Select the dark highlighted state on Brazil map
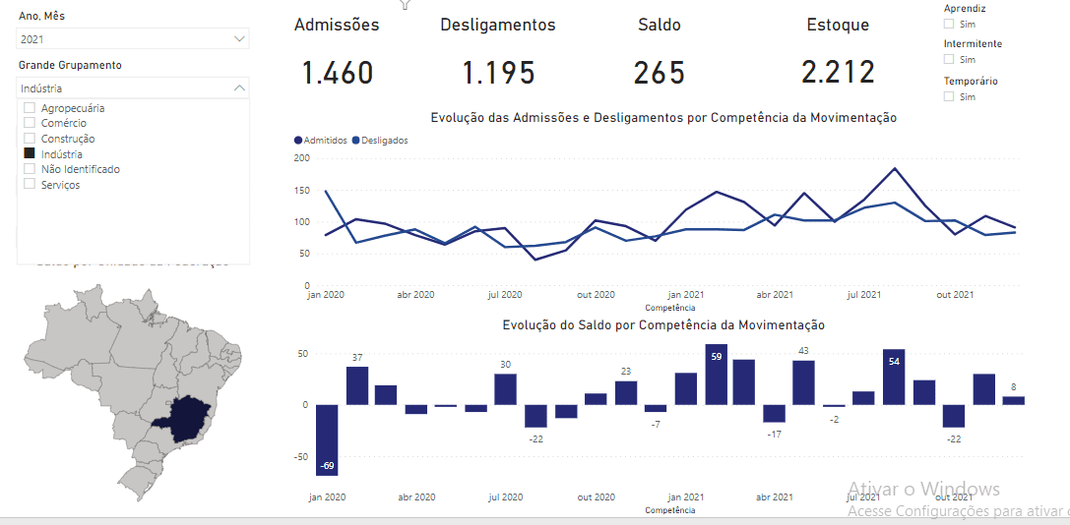Image resolution: width=1070 pixels, height=525 pixels. [x=190, y=418]
